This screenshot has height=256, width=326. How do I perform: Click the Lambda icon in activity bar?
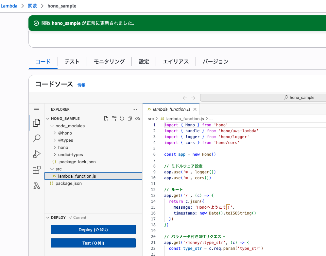point(37,185)
